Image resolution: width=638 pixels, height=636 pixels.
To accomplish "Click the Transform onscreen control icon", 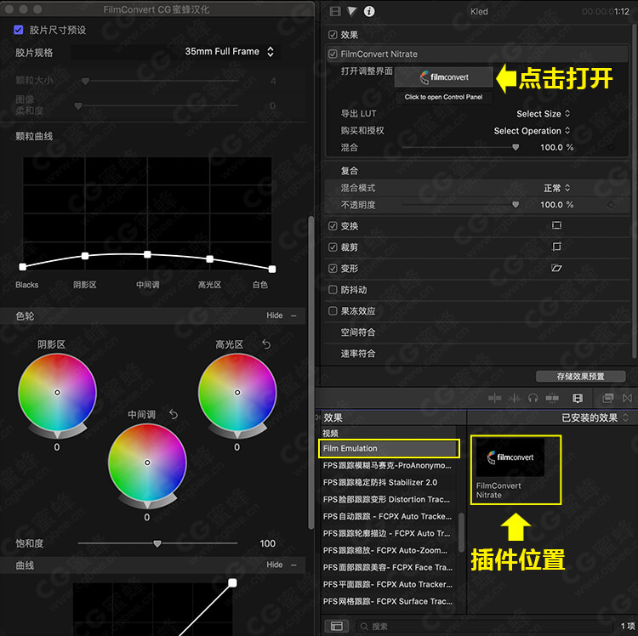I will (x=556, y=225).
